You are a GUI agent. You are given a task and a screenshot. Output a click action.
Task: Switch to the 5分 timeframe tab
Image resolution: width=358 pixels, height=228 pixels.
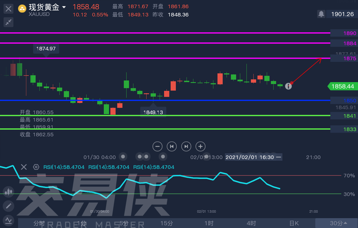pyautogui.click(x=124, y=223)
